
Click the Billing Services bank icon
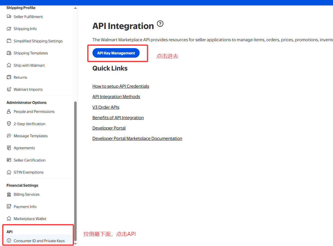9,194
